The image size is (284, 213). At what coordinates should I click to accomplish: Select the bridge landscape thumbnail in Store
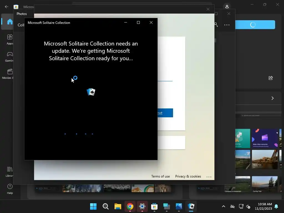(x=265, y=159)
